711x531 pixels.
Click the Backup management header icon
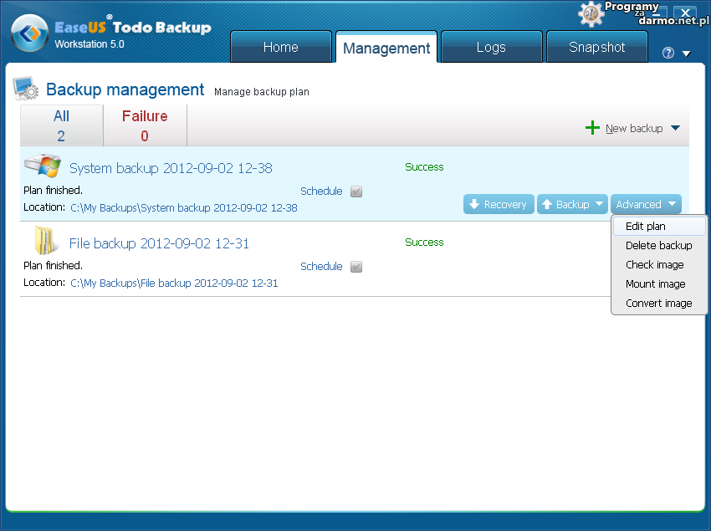click(26, 89)
